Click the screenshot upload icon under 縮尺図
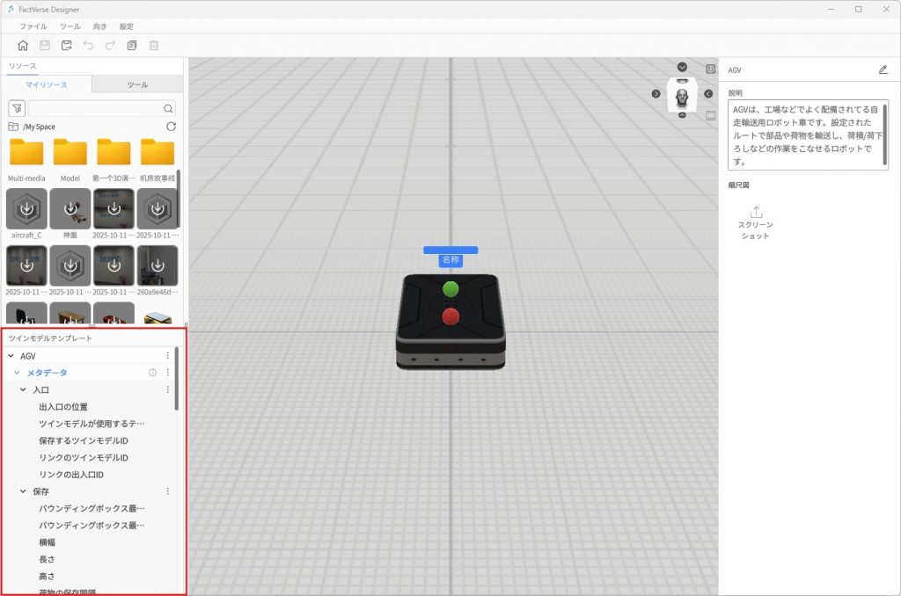The image size is (901, 596). pyautogui.click(x=755, y=212)
